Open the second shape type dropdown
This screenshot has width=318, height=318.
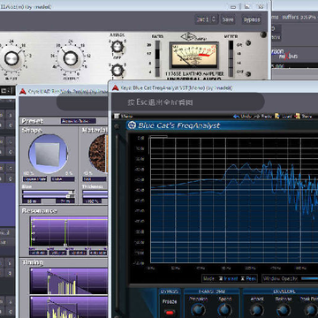click(63, 179)
